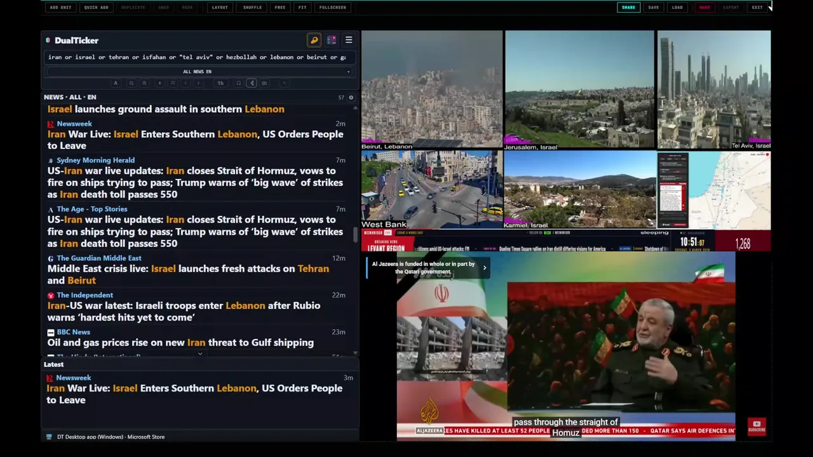
Task: Click the bookmark icon in the ticker toolbar
Action: point(239,83)
